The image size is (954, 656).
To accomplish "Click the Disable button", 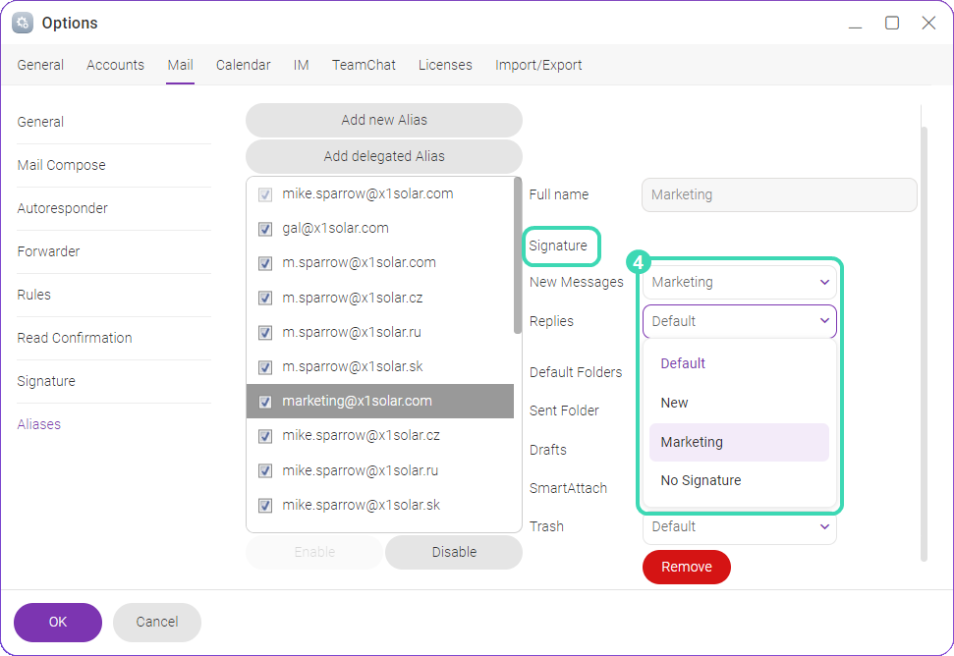I will click(x=454, y=552).
